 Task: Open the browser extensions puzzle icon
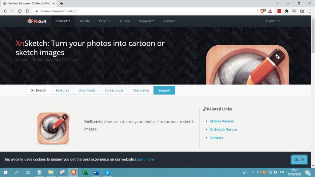[287, 11]
